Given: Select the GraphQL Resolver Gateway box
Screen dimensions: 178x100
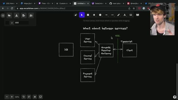Looking at the screenshot, I should (x=106, y=51).
